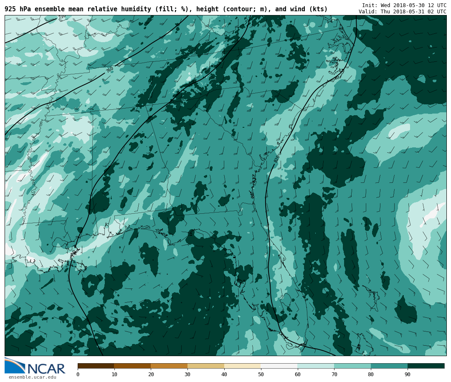The image size is (451, 382).
Task: Click the 10-20 brown colorbar segment
Action: (x=133, y=366)
